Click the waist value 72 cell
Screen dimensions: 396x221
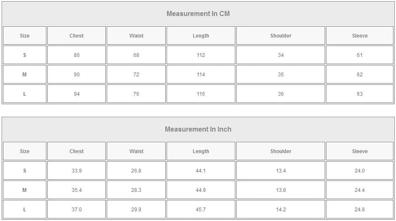(136, 75)
